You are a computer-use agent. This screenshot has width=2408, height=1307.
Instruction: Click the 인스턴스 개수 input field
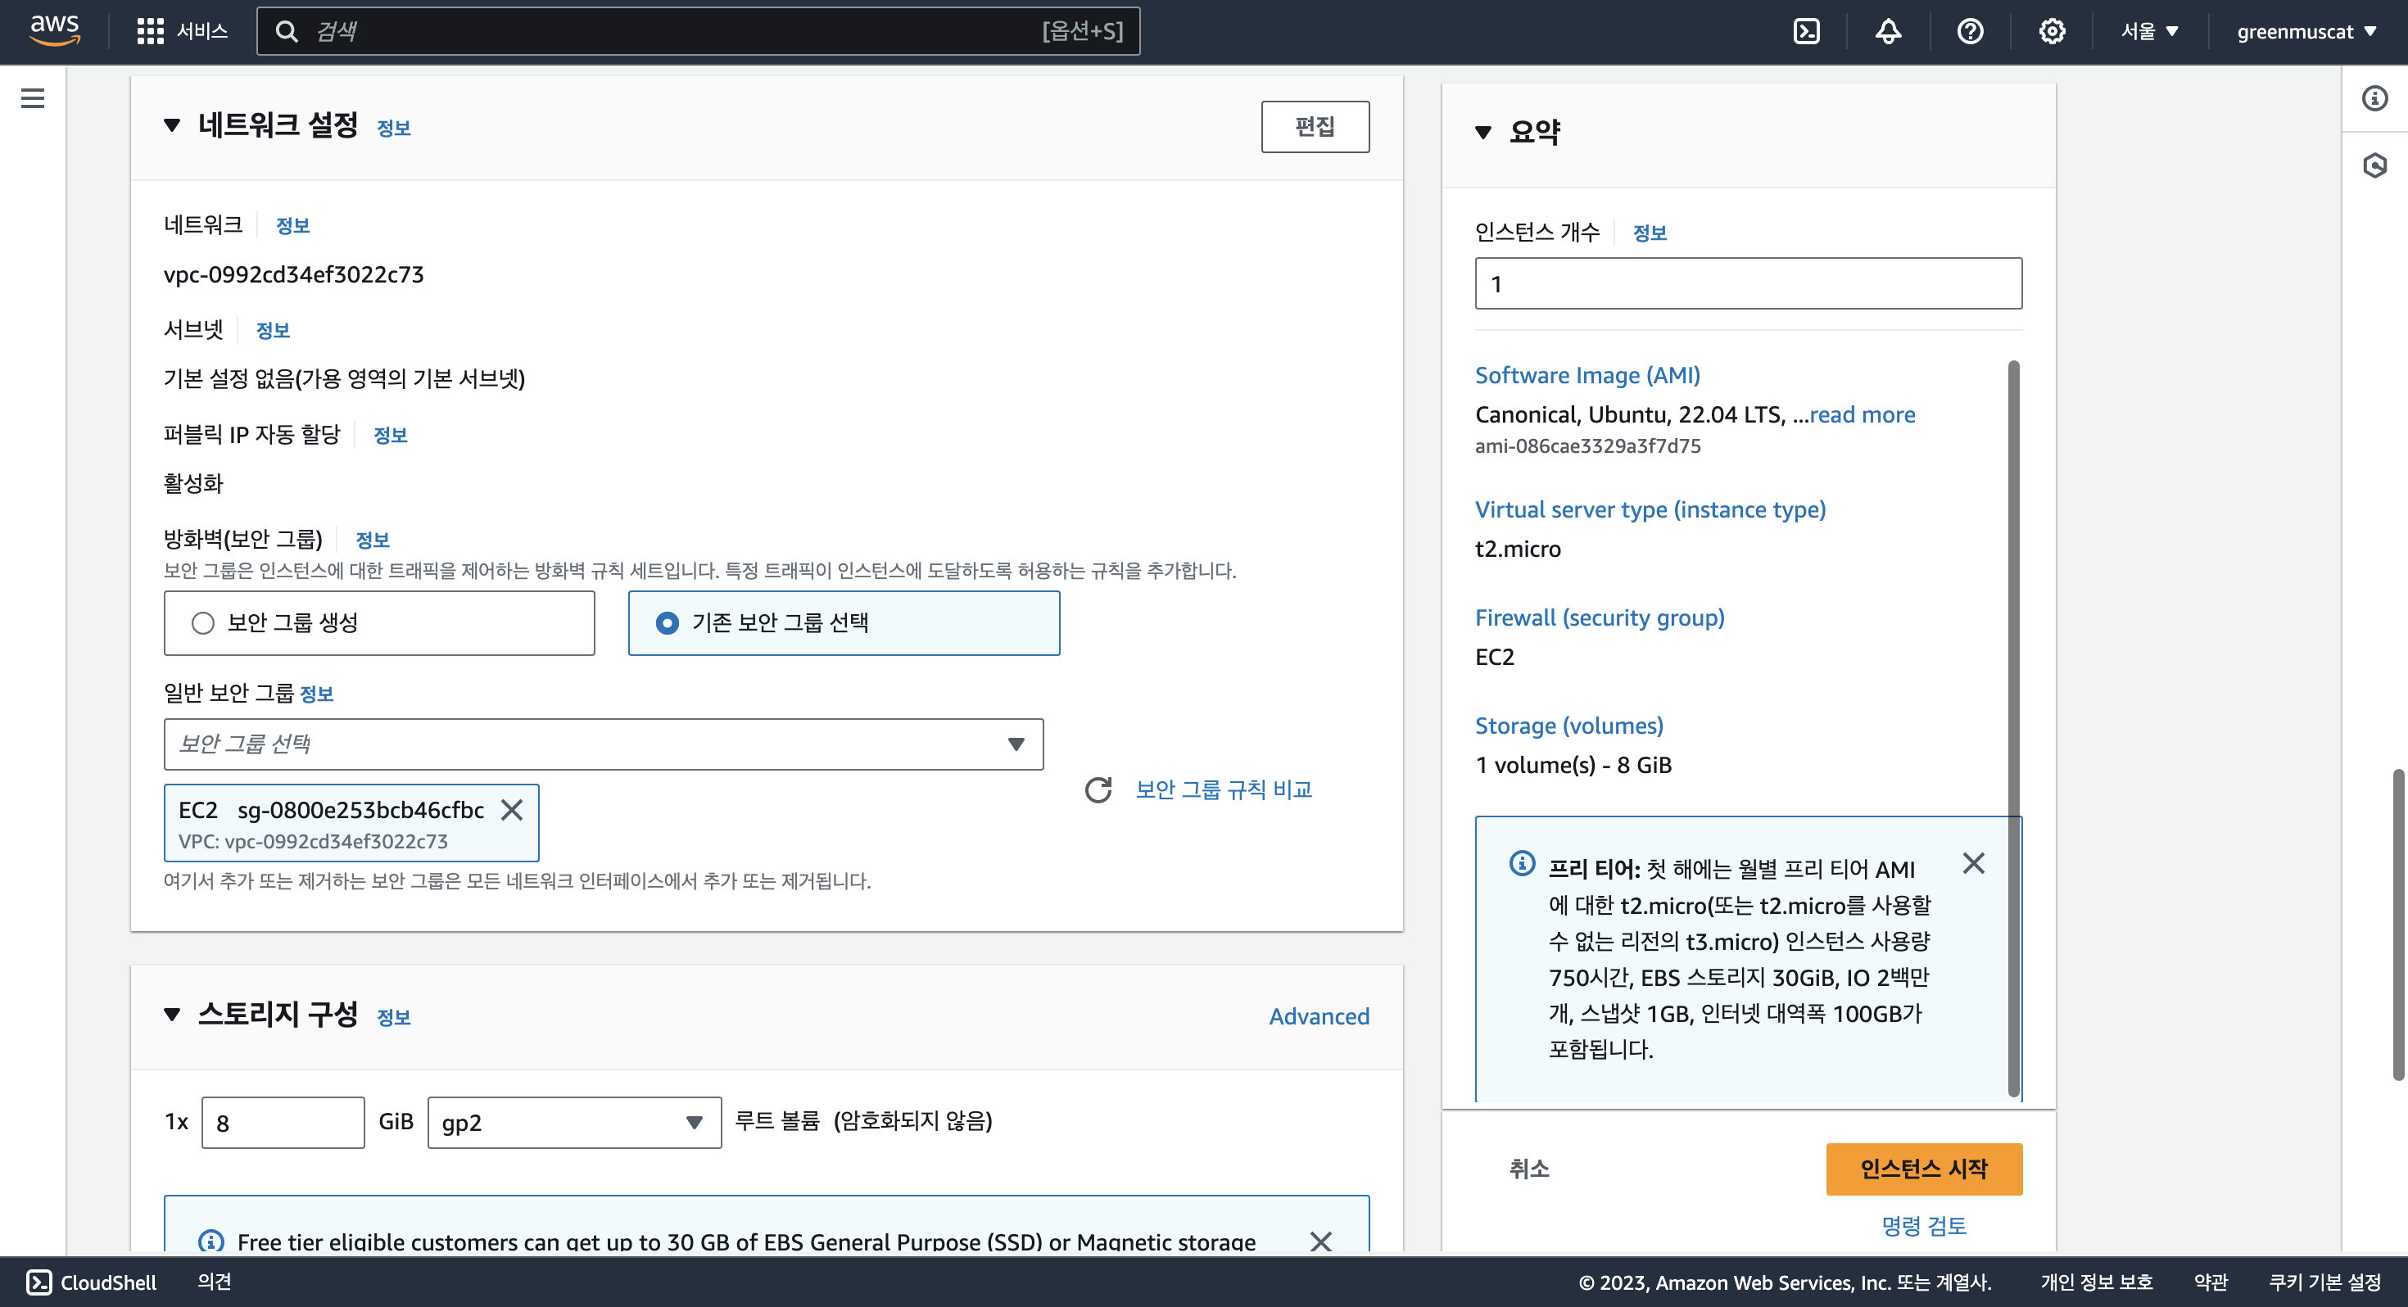point(1748,283)
